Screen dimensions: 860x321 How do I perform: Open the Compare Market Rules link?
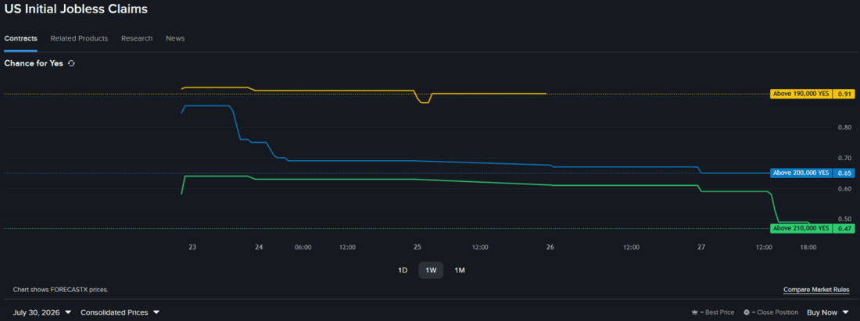817,289
